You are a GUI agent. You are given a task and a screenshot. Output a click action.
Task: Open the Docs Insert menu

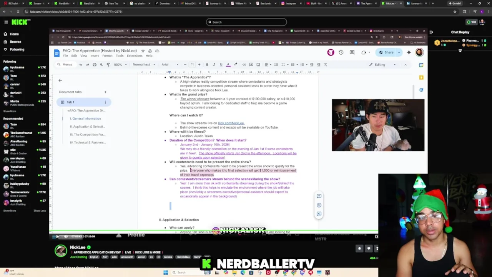pyautogui.click(x=95, y=56)
